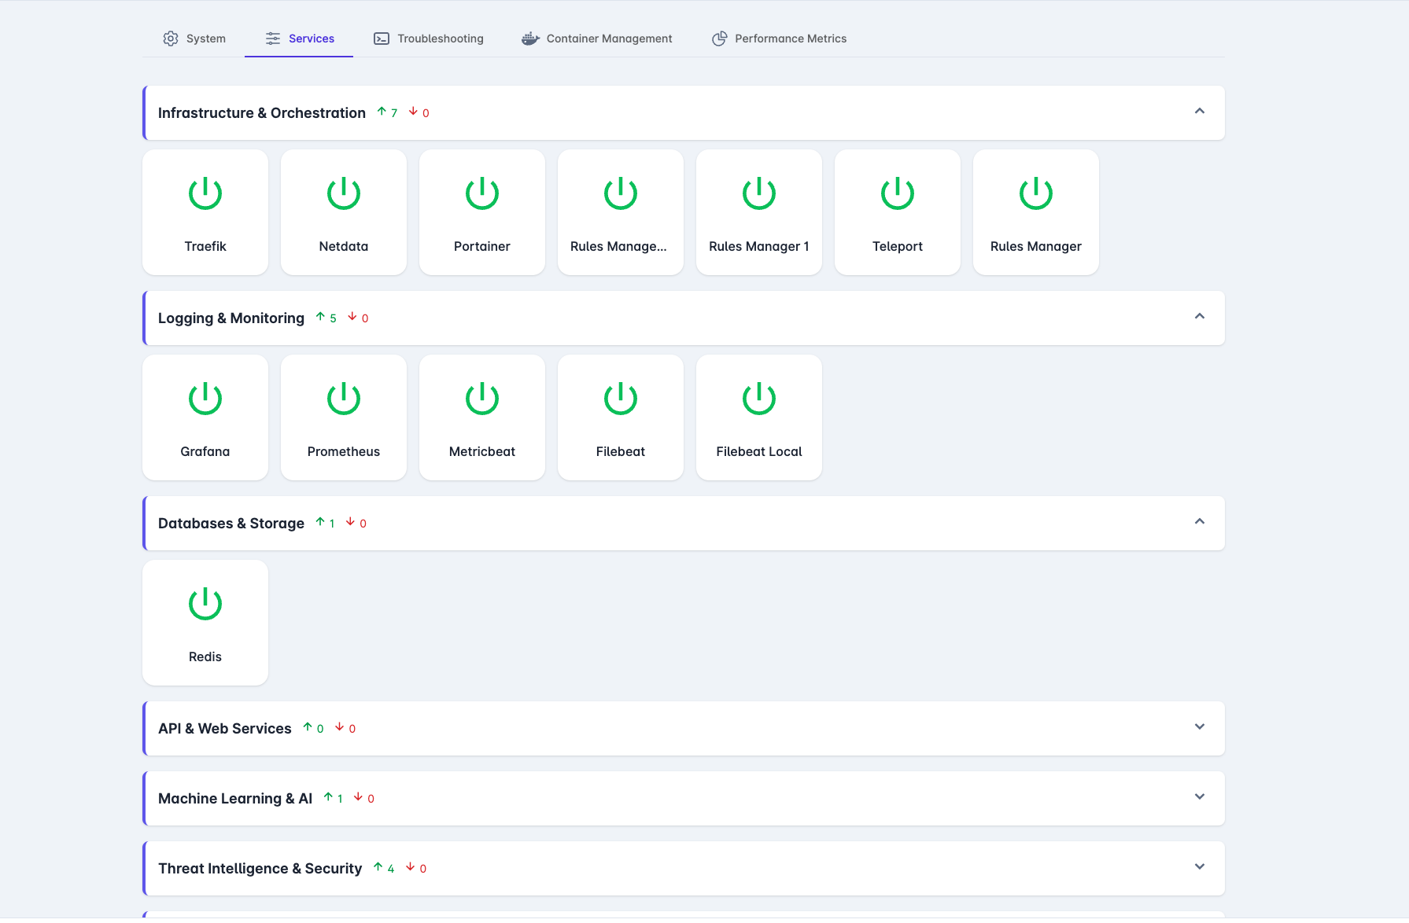Screen dimensions: 1409x923
Task: Click the Traefik power icon
Action: coord(205,193)
